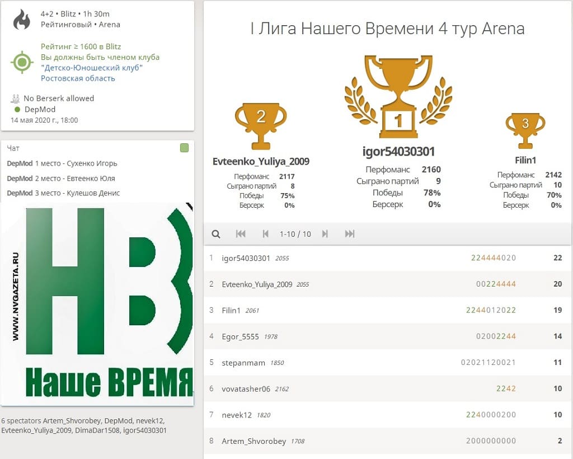Click the blitz flame icon
Viewport: 573px width, 459px height.
click(22, 19)
